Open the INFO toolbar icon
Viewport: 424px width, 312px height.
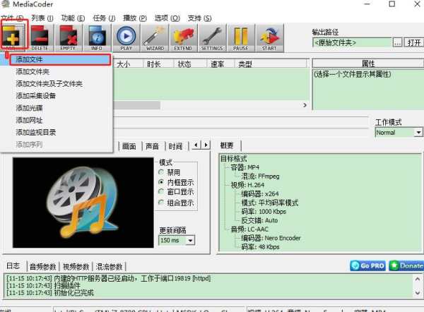click(x=97, y=37)
